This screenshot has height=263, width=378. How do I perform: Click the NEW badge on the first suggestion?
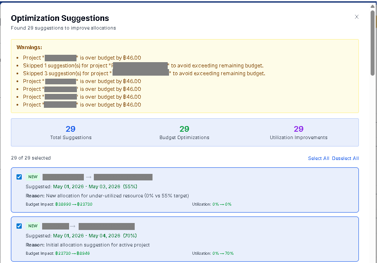pos(33,176)
